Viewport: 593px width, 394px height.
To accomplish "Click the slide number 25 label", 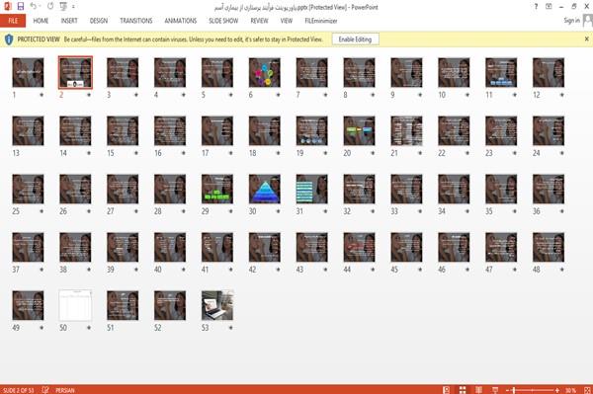I will click(x=16, y=211).
